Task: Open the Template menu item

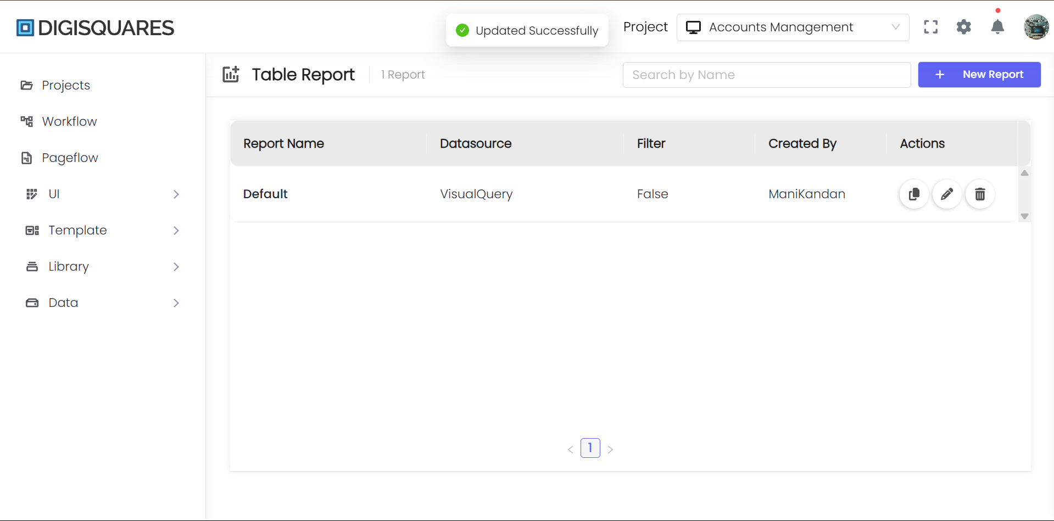Action: [77, 230]
